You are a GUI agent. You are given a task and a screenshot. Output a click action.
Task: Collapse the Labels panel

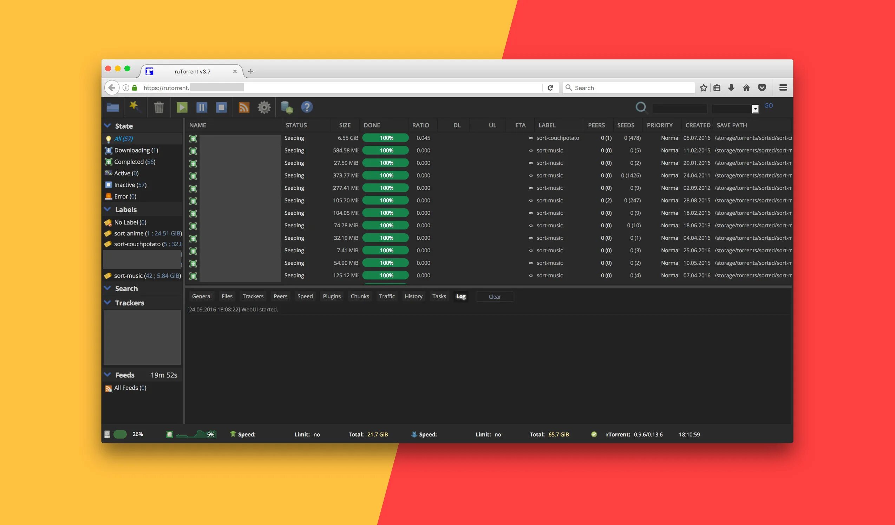point(107,209)
